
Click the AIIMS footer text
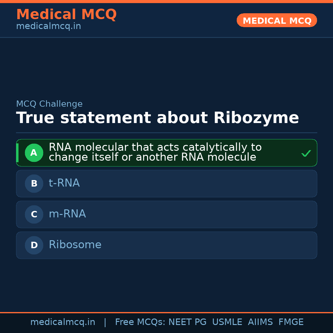[260, 322]
